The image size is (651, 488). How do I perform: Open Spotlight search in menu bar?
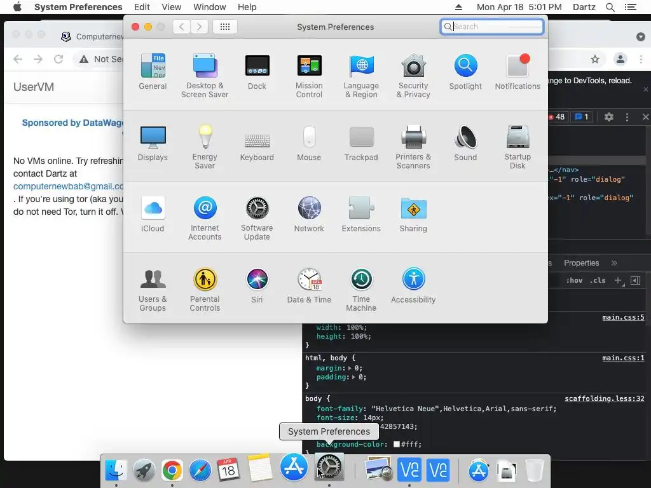pyautogui.click(x=610, y=7)
